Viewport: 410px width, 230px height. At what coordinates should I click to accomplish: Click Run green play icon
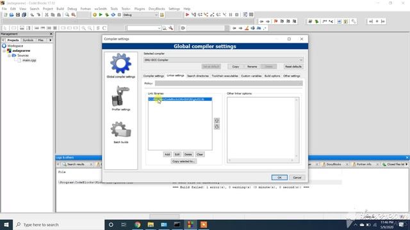point(101,15)
